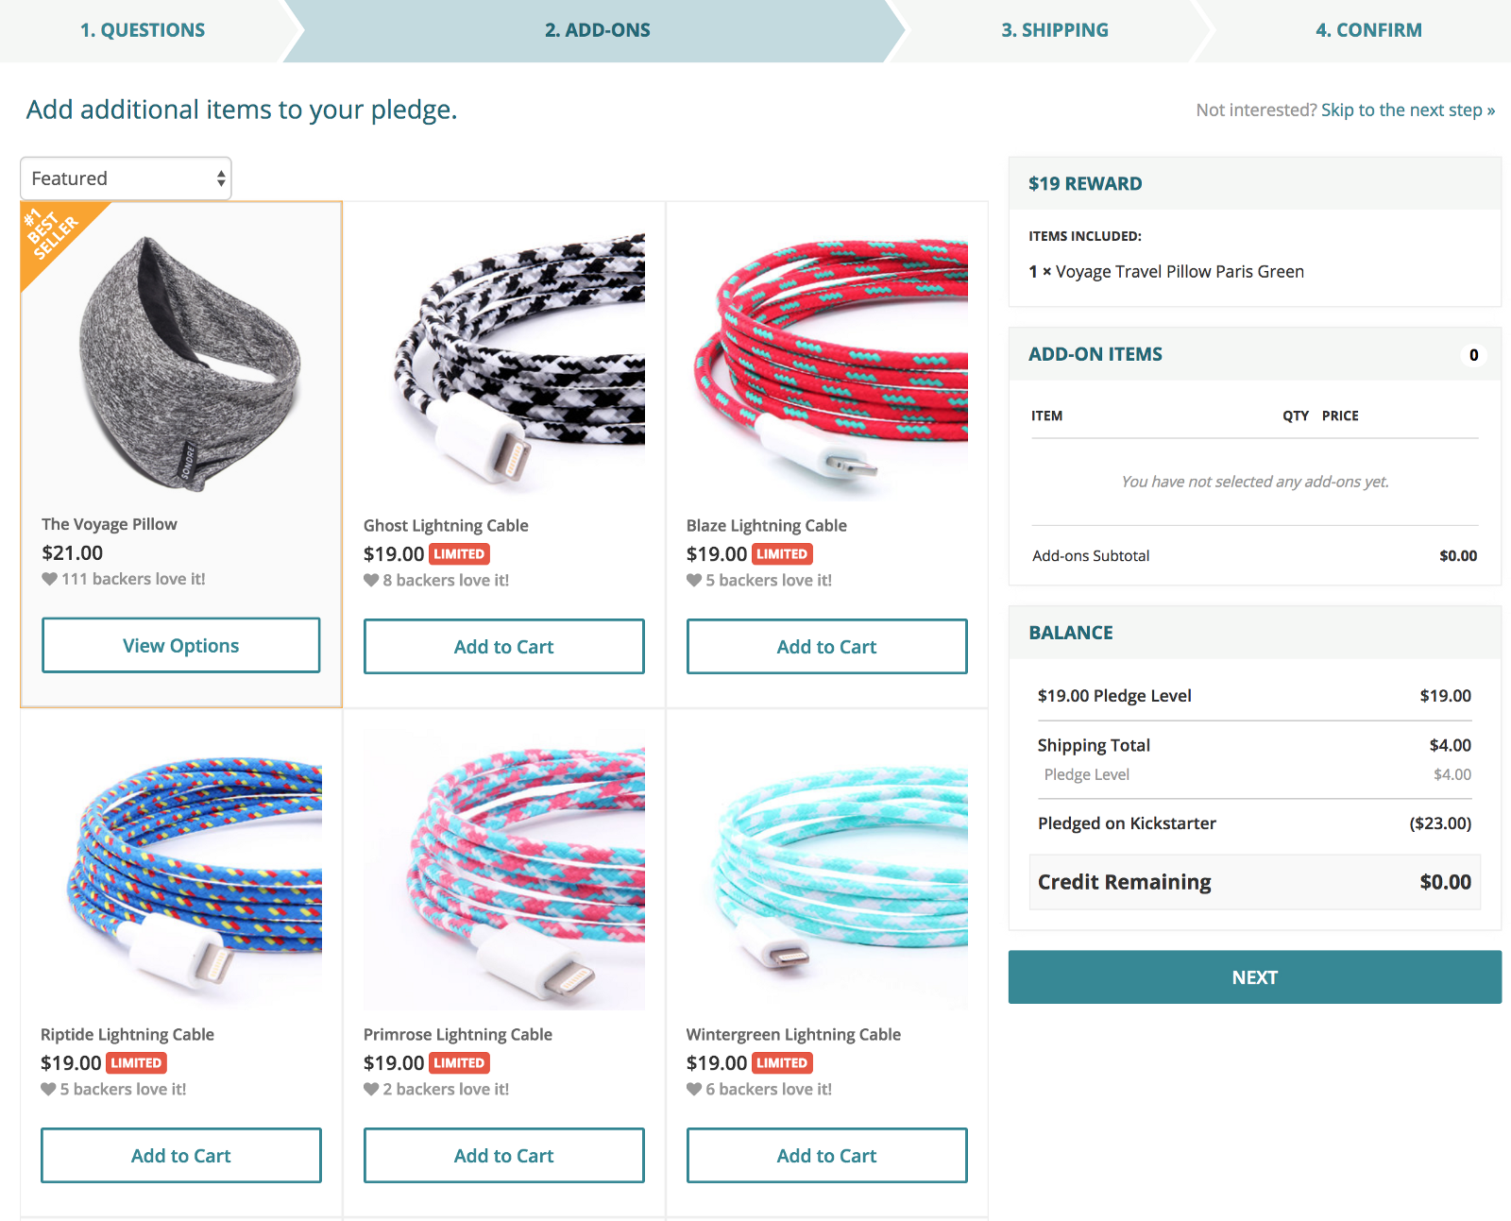
Task: Open the Featured sort dropdown
Action: (126, 178)
